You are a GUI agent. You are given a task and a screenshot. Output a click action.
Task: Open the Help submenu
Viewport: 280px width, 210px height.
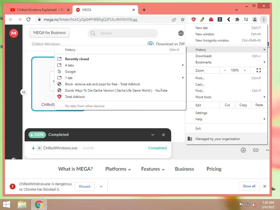click(x=226, y=119)
